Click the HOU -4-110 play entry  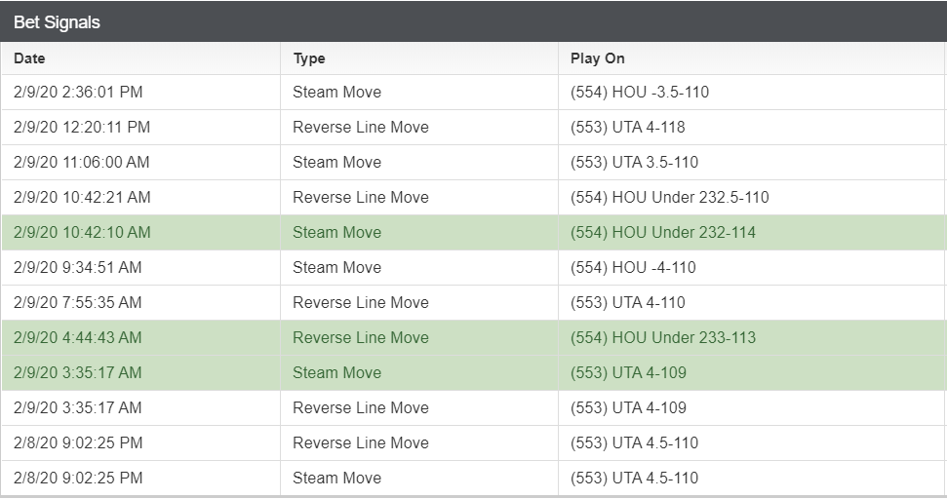tap(633, 267)
